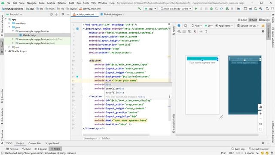
Task: Open the Logcat tool window
Action: [x=41, y=149]
